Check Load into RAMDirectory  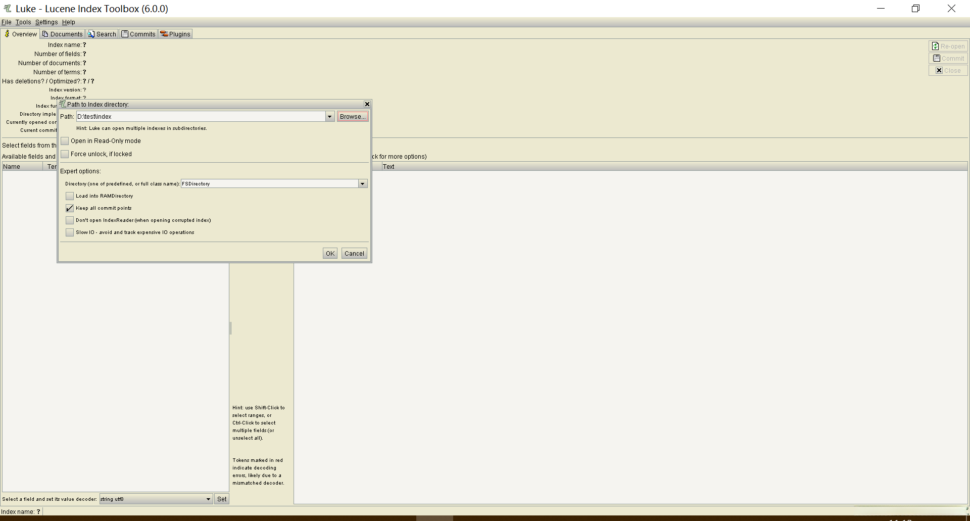(70, 196)
